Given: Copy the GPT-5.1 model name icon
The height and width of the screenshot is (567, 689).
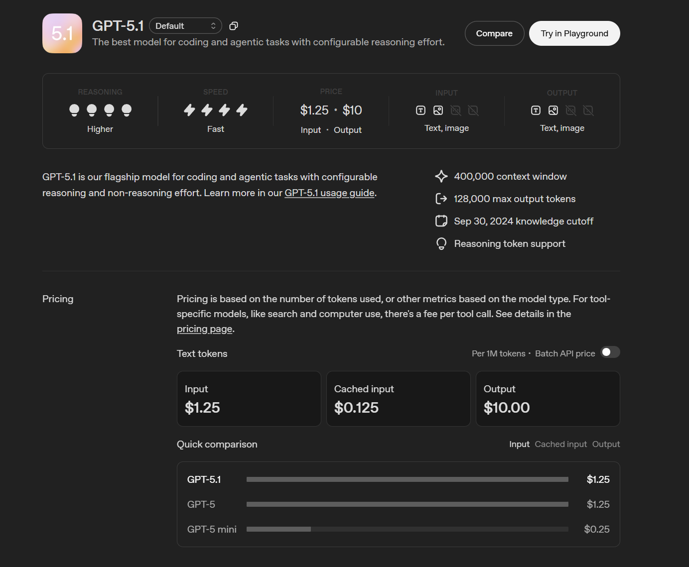Looking at the screenshot, I should click(x=233, y=26).
